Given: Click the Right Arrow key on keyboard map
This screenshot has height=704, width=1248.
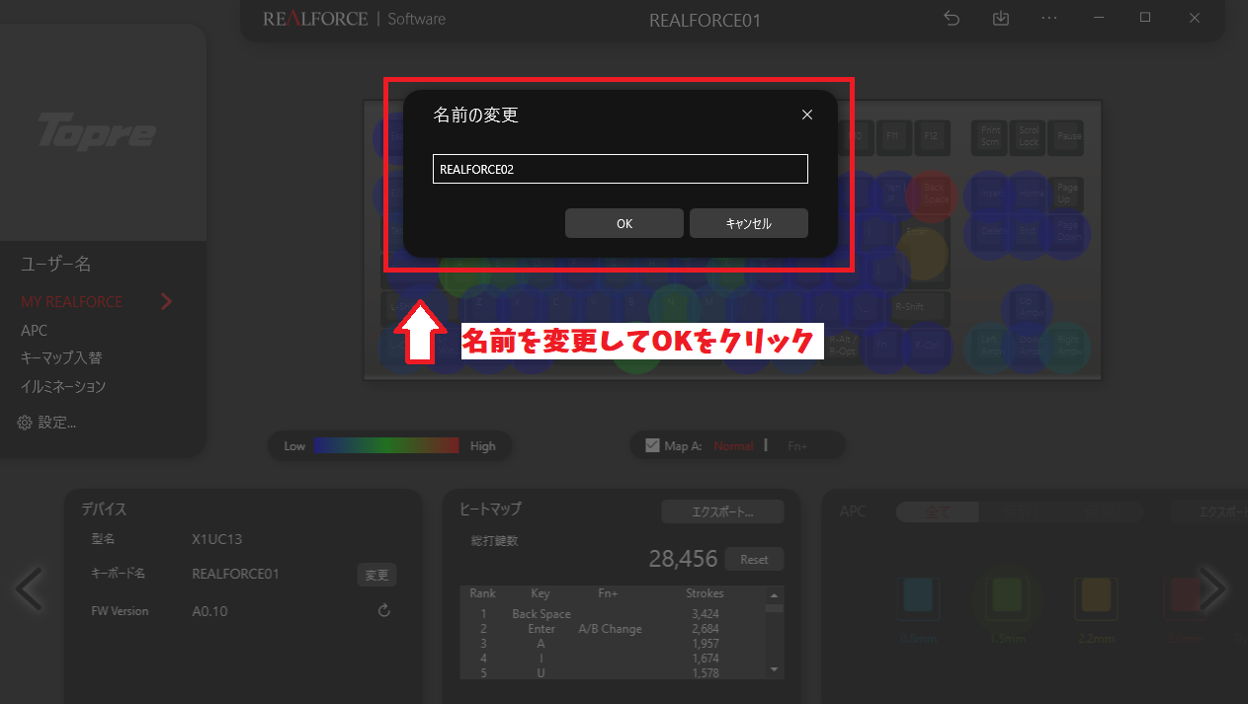Looking at the screenshot, I should 1067,346.
